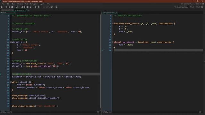The height and width of the screenshot is (115, 205).
Task: Open the Start Page home icon
Action: [2, 7]
